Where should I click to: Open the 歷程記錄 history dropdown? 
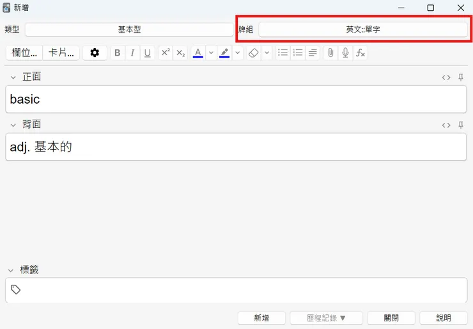326,318
